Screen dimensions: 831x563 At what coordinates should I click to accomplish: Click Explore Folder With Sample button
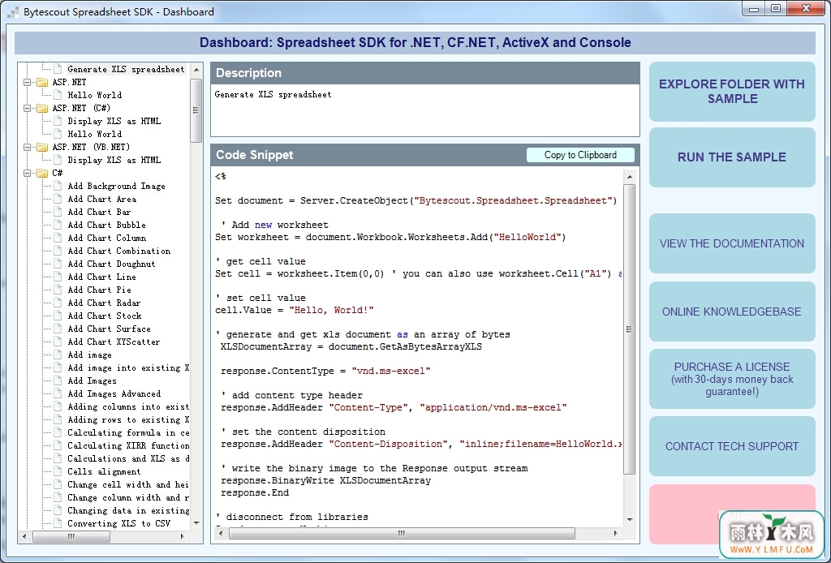click(732, 92)
